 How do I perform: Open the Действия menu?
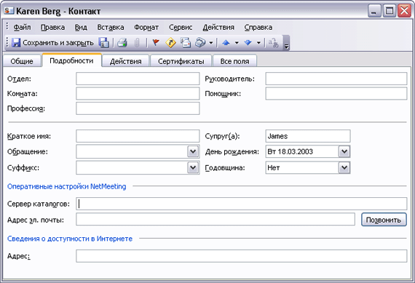218,27
